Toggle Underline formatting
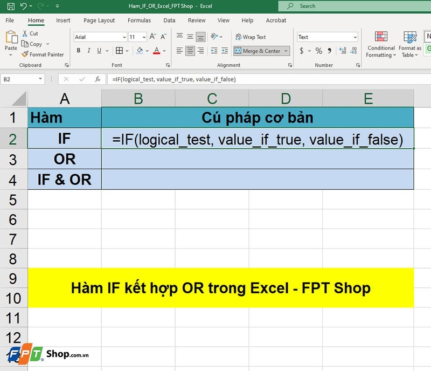The height and width of the screenshot is (371, 431). pyautogui.click(x=99, y=50)
